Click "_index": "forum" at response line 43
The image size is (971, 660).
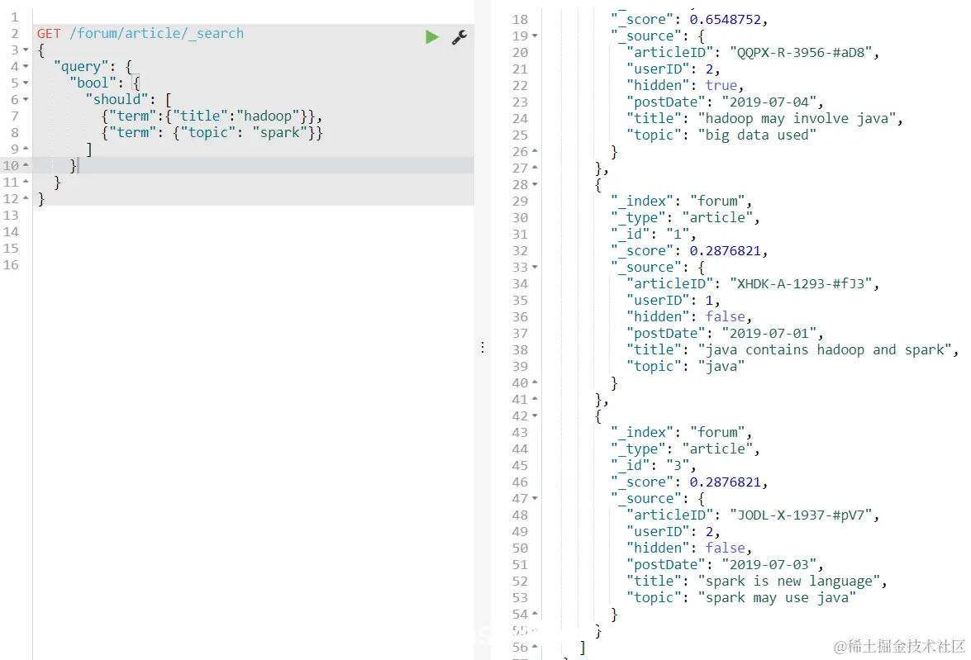pos(681,432)
